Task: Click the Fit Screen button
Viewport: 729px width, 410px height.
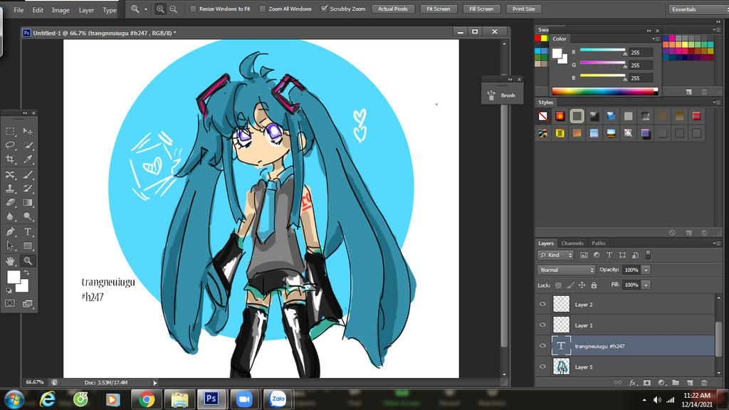Action: (439, 9)
